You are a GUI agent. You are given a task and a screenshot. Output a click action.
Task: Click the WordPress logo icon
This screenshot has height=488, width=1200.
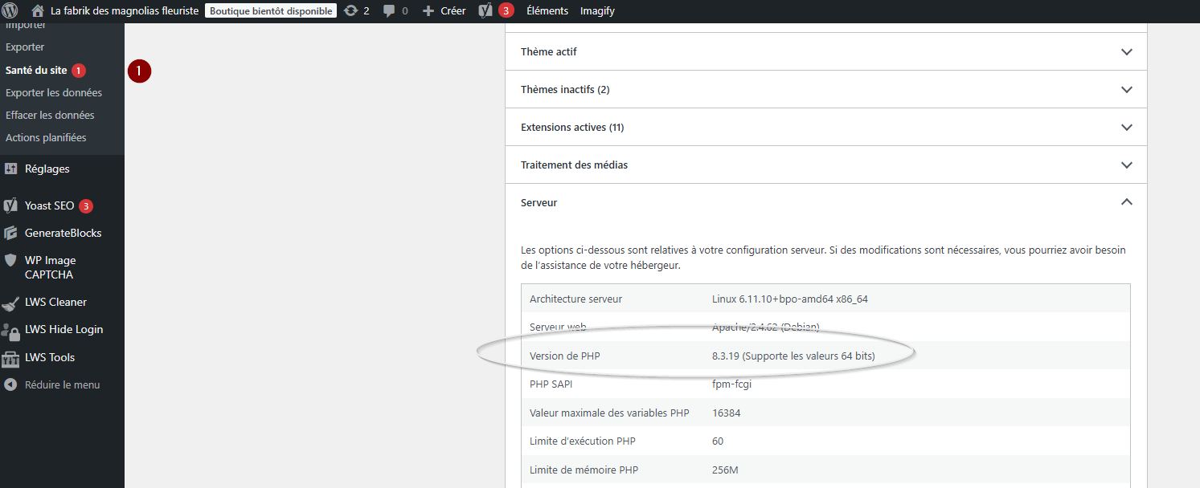[10, 11]
